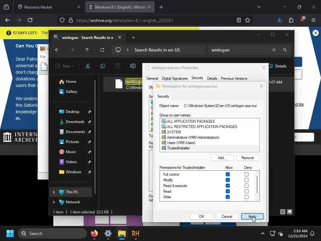Viewport: 321px width, 241px height.
Task: Click the Copy icon in Explorer toolbar
Action: pyautogui.click(x=103, y=66)
